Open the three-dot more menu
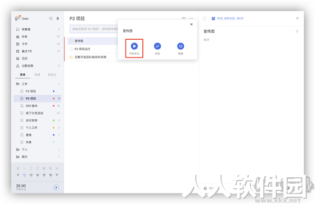315x204 pixels. (191, 18)
